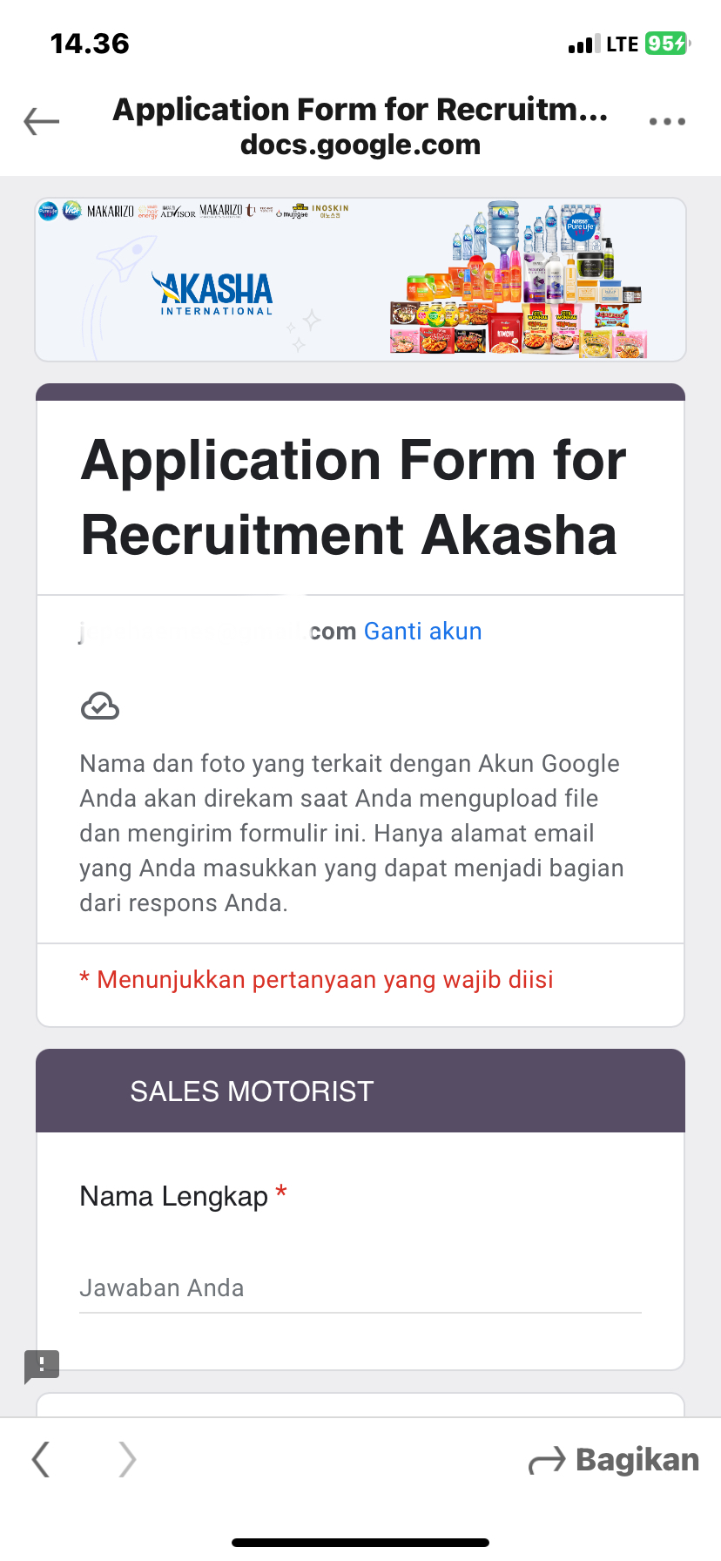This screenshot has height=1561, width=721.
Task: Tap the docs.google.com address text
Action: [360, 145]
